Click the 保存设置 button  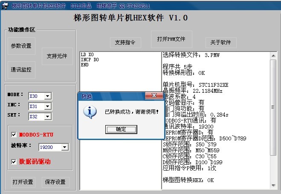coord(55,182)
